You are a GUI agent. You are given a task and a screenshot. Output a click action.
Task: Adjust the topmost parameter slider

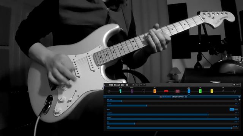(x=172, y=101)
